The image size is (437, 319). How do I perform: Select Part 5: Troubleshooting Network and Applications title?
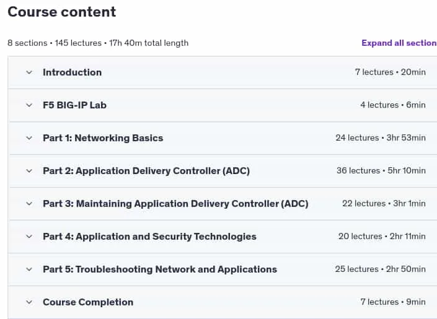click(x=160, y=269)
